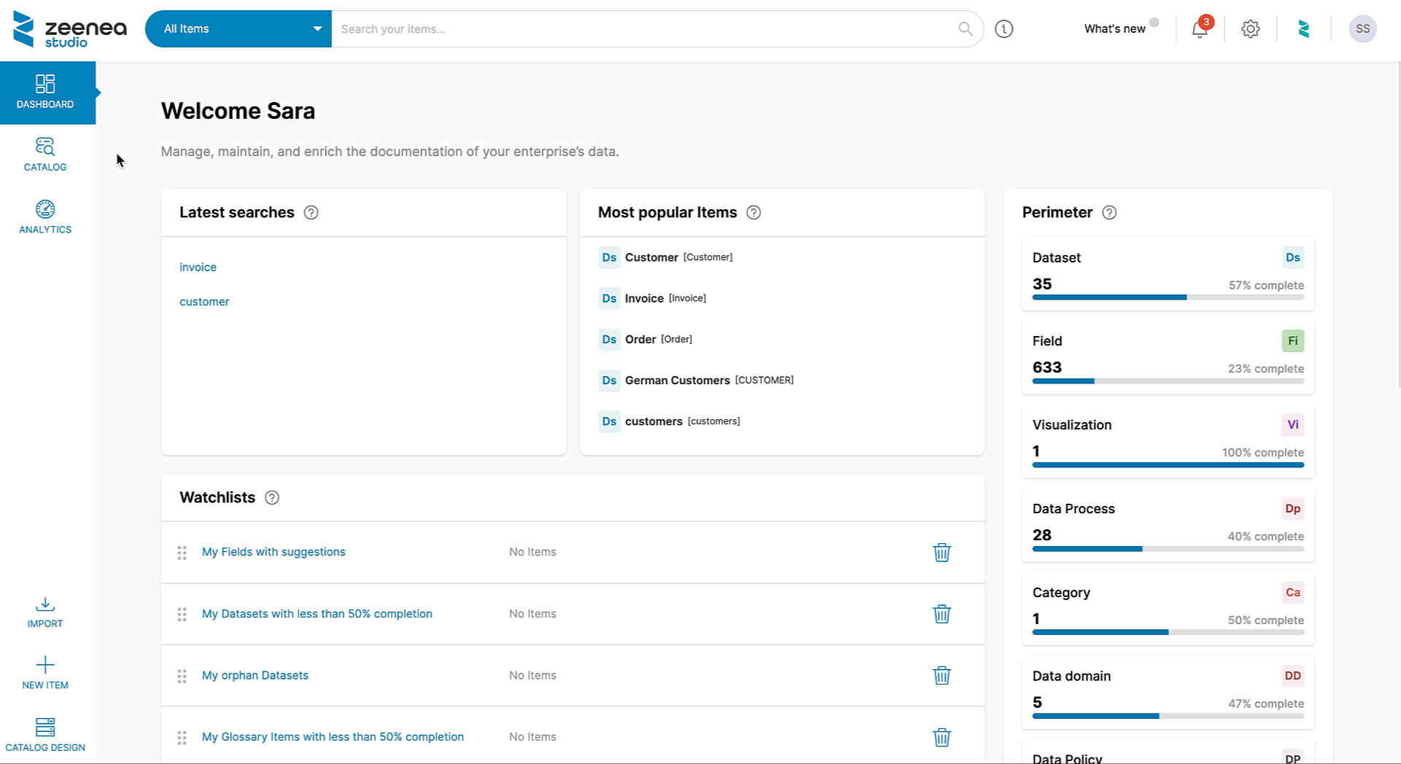
Task: Click the help icon next to Watchlists
Action: (x=271, y=497)
